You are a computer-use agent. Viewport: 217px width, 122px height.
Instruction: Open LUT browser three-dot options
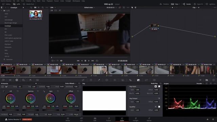[47, 7]
